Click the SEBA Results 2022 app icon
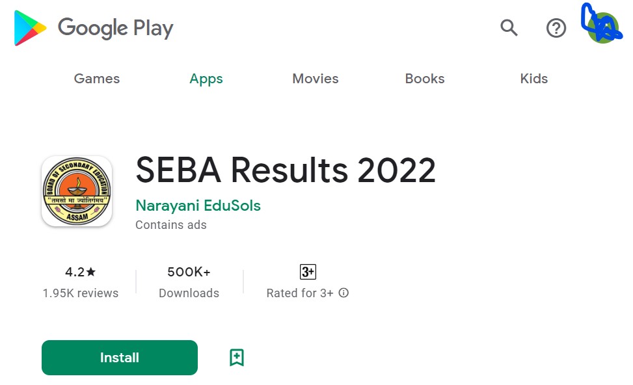This screenshot has width=633, height=385. pyautogui.click(x=77, y=191)
